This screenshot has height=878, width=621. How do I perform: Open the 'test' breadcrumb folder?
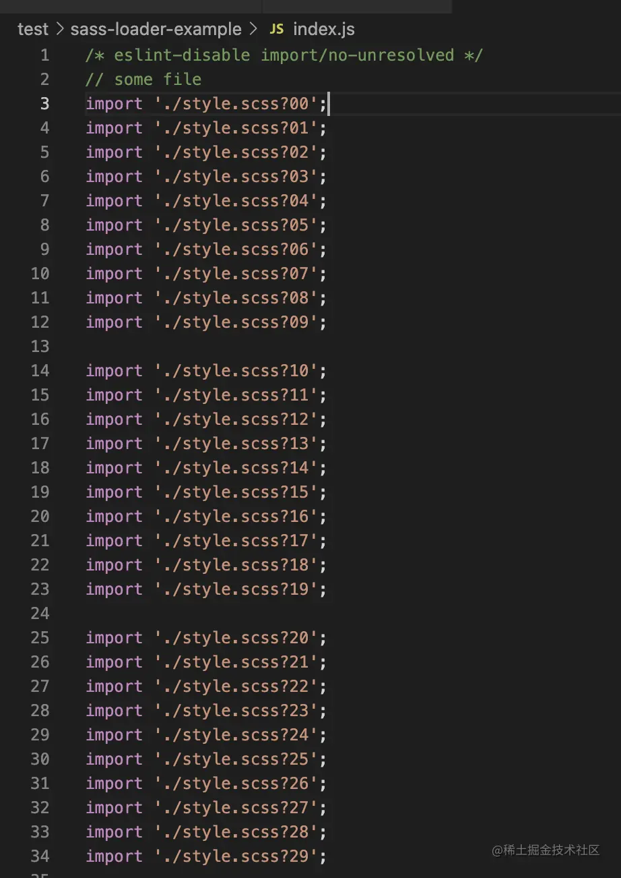point(32,30)
